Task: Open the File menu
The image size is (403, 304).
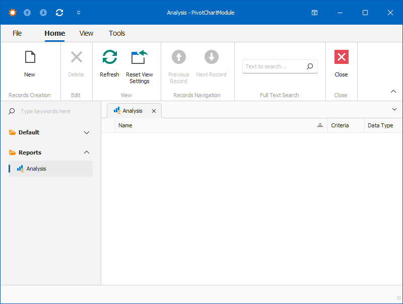Action: click(17, 33)
